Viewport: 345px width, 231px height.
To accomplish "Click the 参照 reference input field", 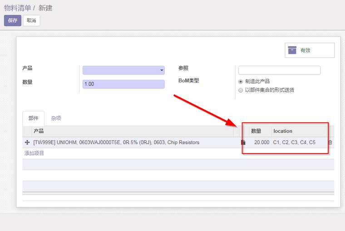I will [279, 70].
